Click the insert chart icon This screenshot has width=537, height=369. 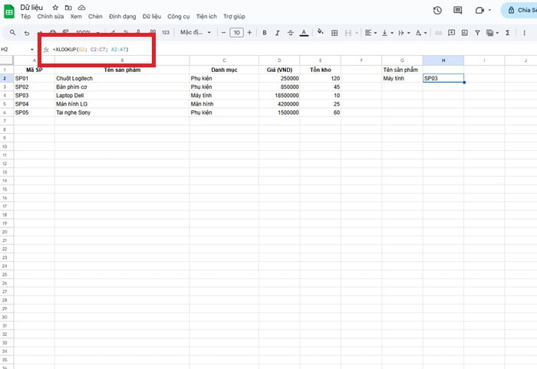coord(464,33)
